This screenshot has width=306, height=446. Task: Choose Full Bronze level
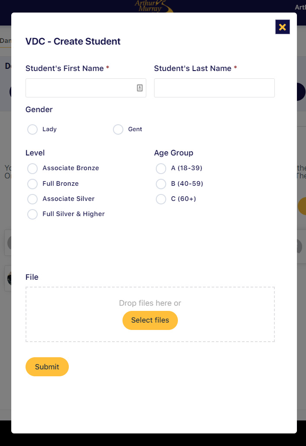(x=32, y=184)
